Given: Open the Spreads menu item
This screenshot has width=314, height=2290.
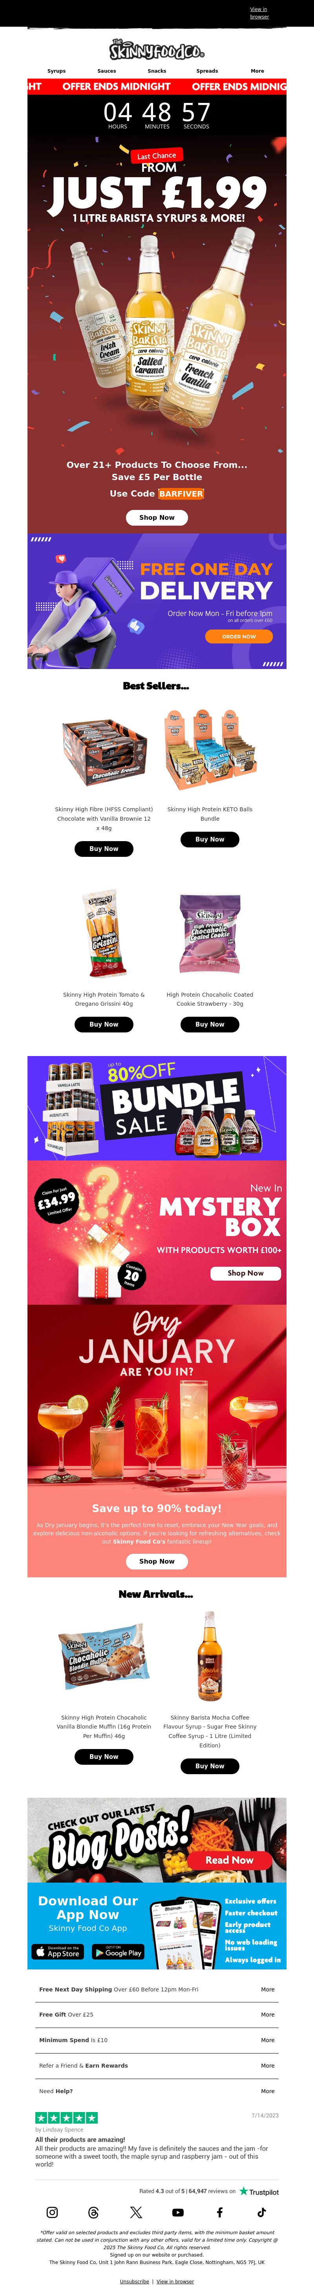Looking at the screenshot, I should 208,71.
